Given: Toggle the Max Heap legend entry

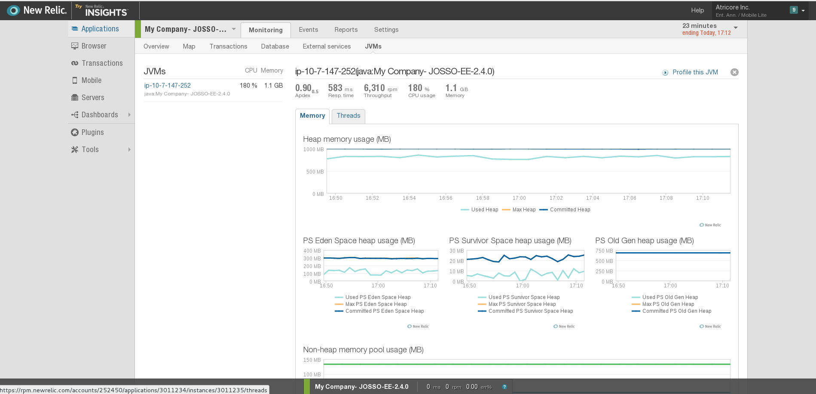Looking at the screenshot, I should pyautogui.click(x=519, y=210).
